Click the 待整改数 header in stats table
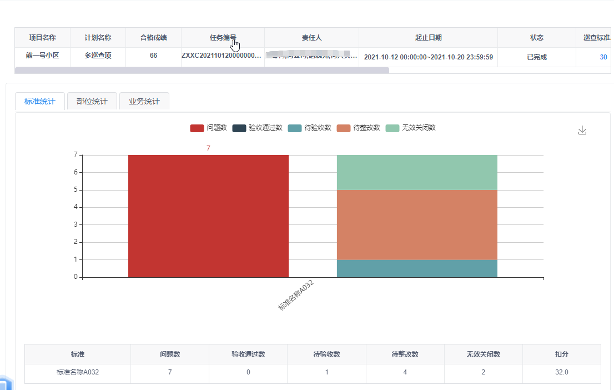614x390 pixels. point(405,354)
